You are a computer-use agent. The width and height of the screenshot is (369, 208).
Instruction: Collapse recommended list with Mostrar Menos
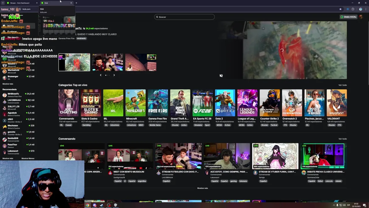coord(28,158)
